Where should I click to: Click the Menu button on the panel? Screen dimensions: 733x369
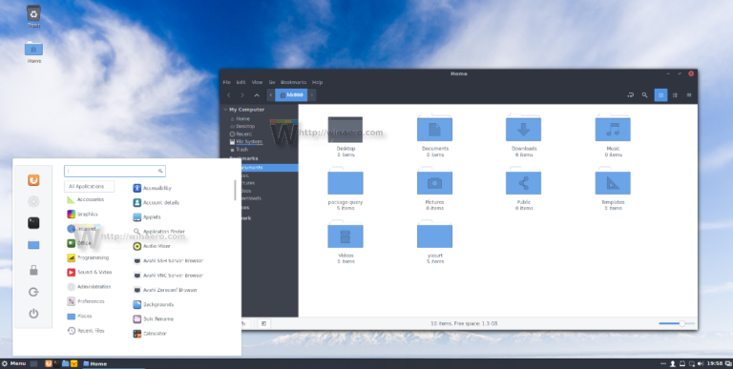click(13, 363)
